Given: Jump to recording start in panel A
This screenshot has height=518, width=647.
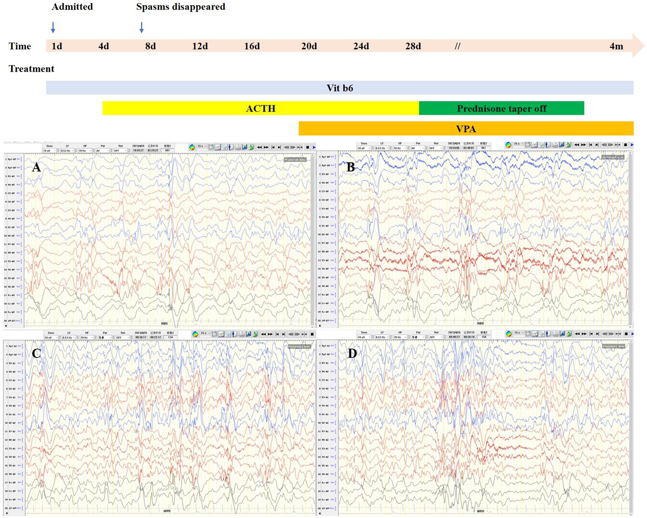Looking at the screenshot, I should coord(273,147).
